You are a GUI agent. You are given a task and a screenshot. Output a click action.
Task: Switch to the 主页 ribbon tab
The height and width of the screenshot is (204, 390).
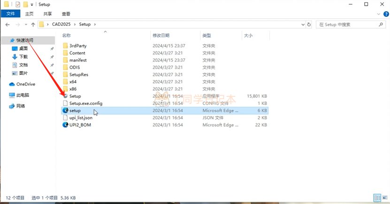(29, 14)
